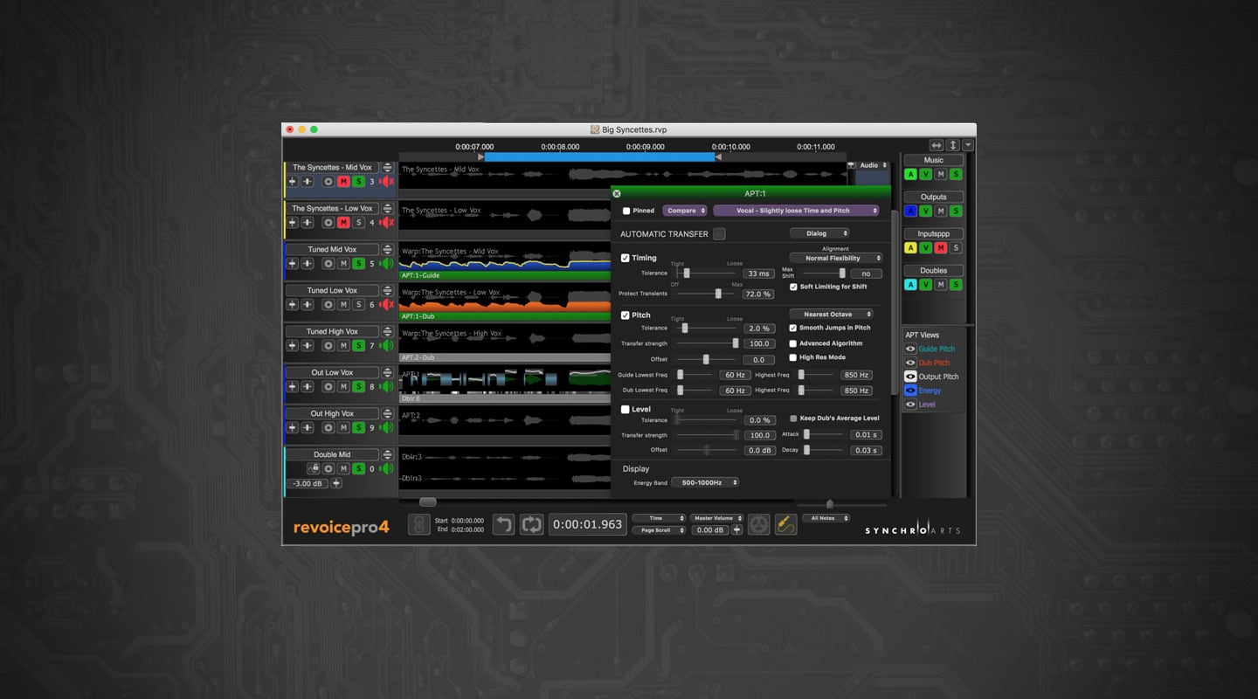Toggle solo on Tuned Mid Vox
Viewport: 1258px width, 699px height.
point(358,264)
